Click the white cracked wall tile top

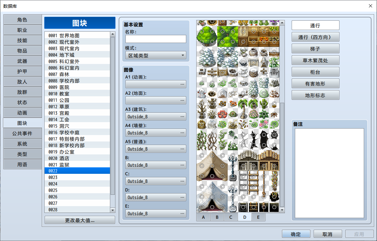(x=243, y=135)
